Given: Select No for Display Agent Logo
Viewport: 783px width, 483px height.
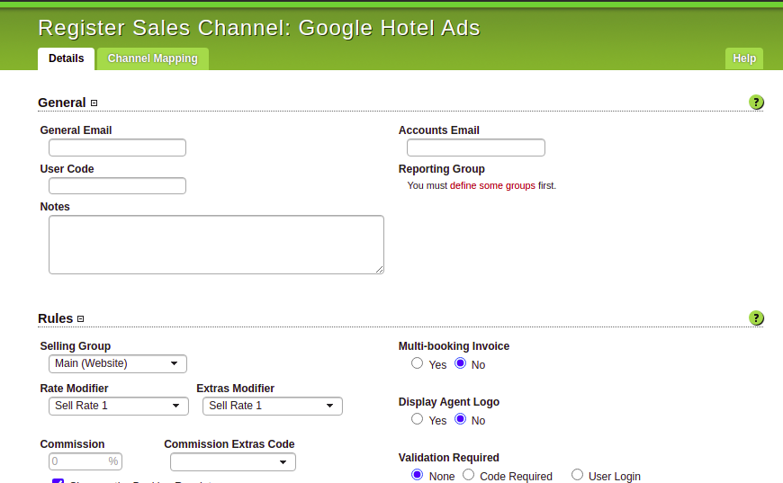Looking at the screenshot, I should pyautogui.click(x=461, y=419).
